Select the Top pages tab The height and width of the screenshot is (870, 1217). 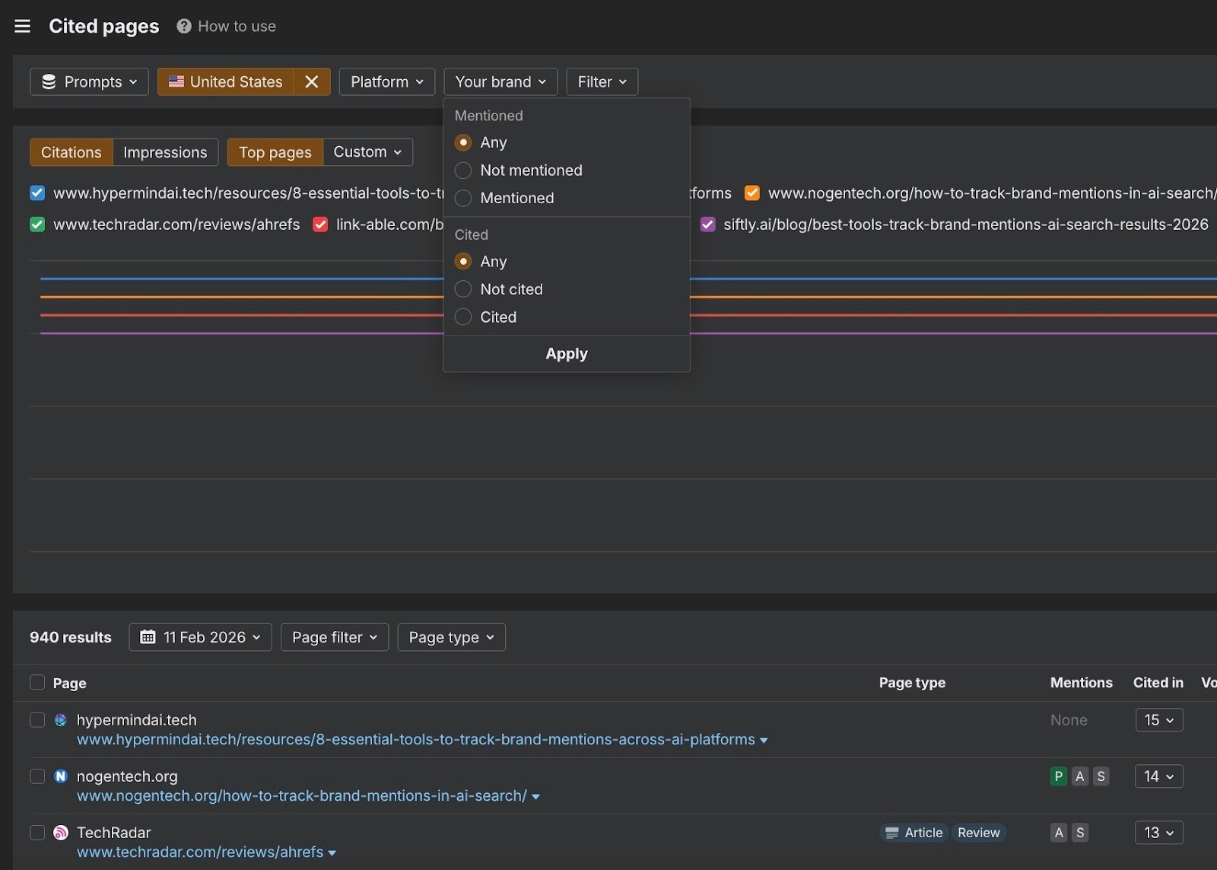(x=275, y=152)
